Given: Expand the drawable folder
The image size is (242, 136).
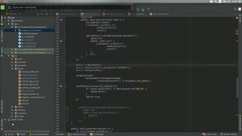Looking at the screenshot, I should click(12, 65).
